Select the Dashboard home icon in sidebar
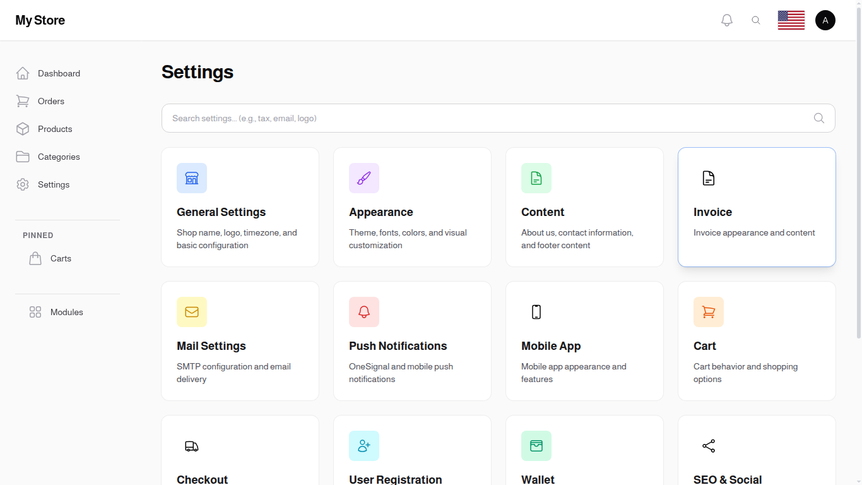862x485 pixels. click(x=23, y=73)
